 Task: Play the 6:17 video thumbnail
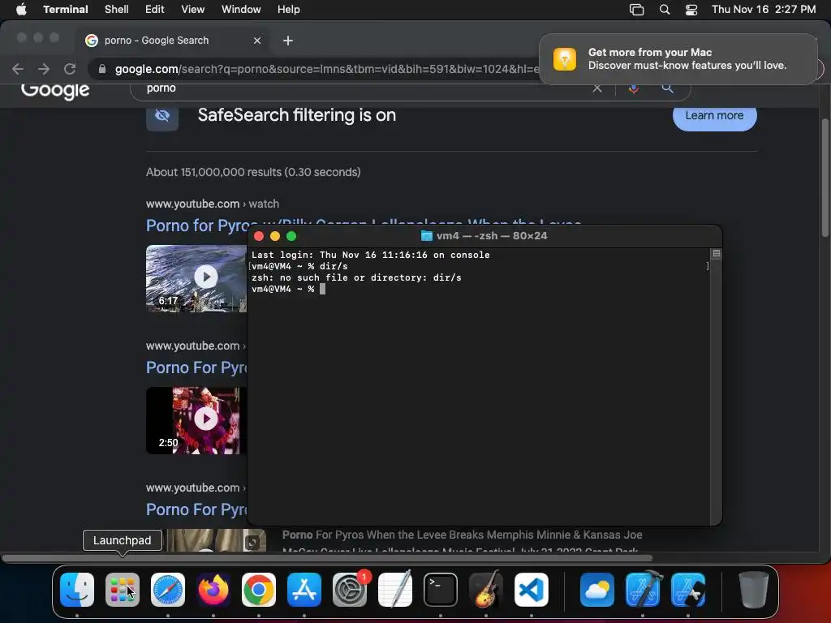pyautogui.click(x=196, y=278)
